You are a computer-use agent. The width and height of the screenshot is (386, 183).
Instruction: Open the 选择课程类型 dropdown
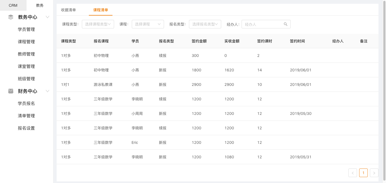pyautogui.click(x=98, y=24)
